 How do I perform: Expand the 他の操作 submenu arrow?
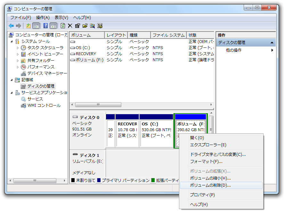coord(272,50)
